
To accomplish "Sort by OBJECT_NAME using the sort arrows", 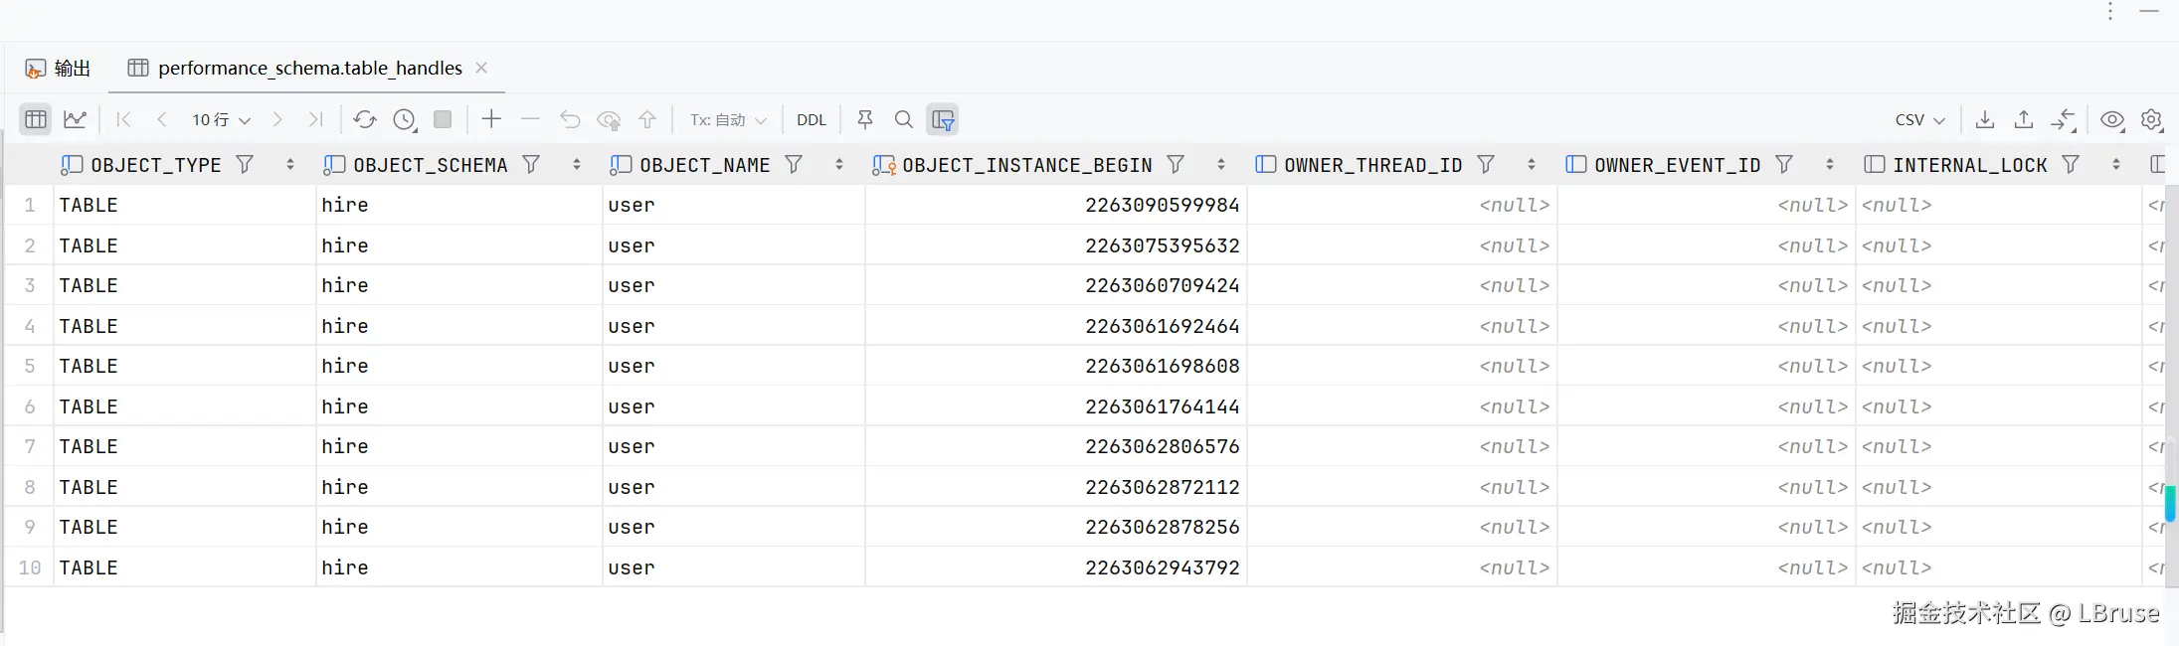I will (x=839, y=165).
